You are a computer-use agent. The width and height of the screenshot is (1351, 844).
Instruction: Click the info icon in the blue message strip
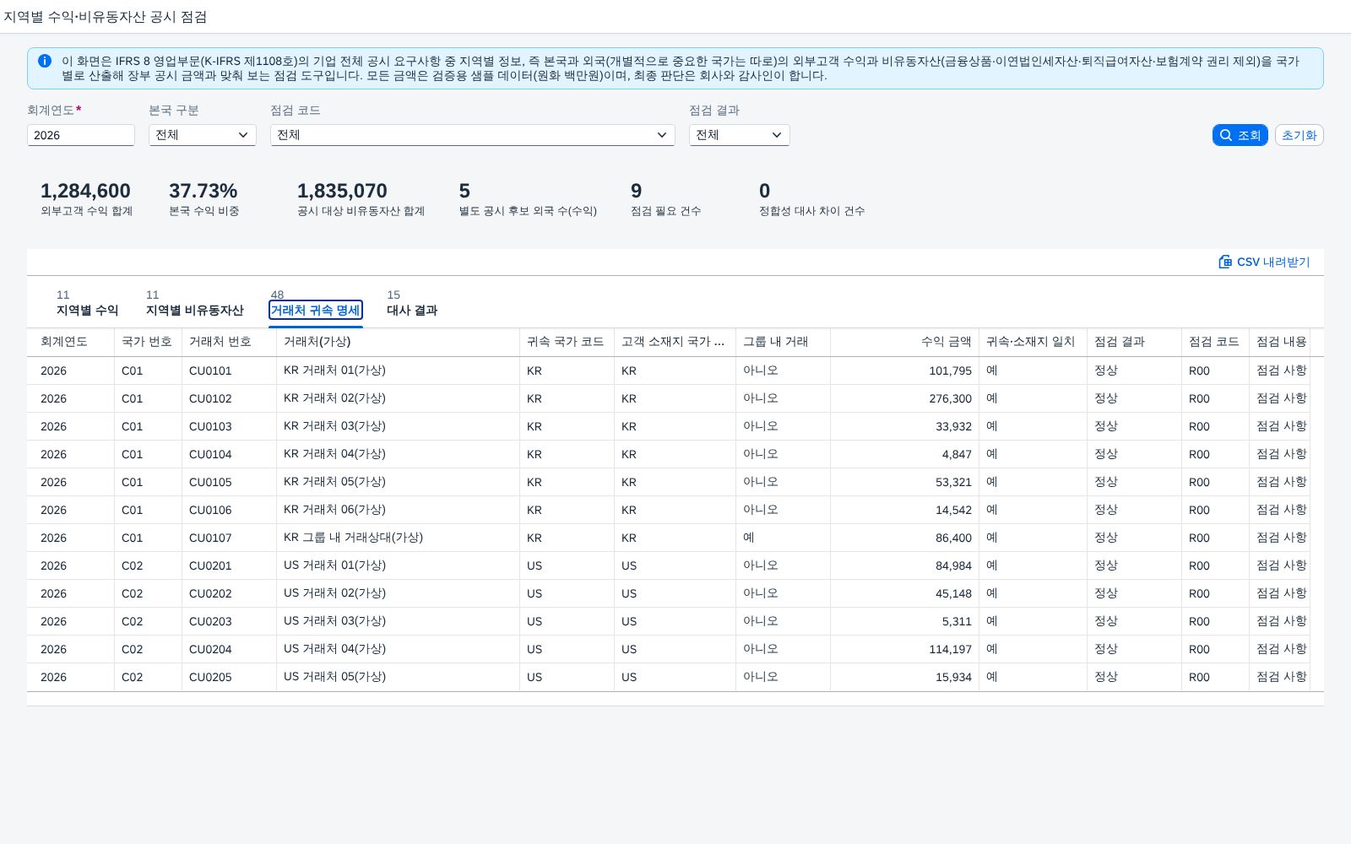45,61
